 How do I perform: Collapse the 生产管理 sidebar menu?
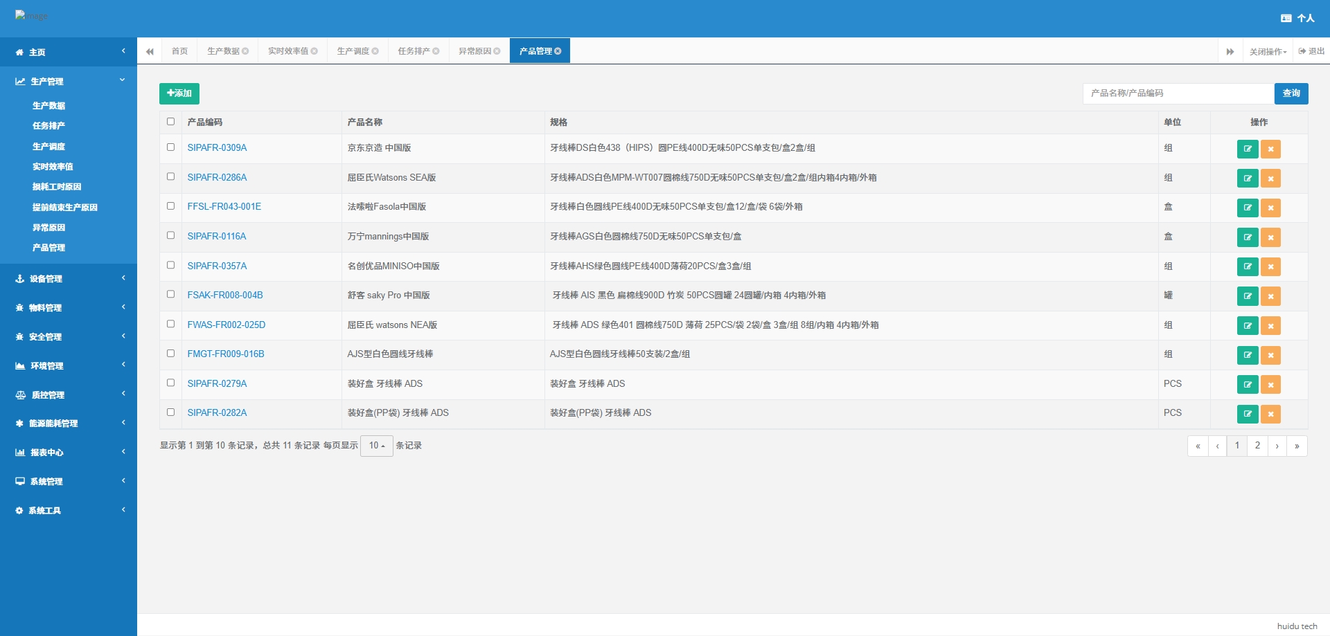click(x=69, y=81)
